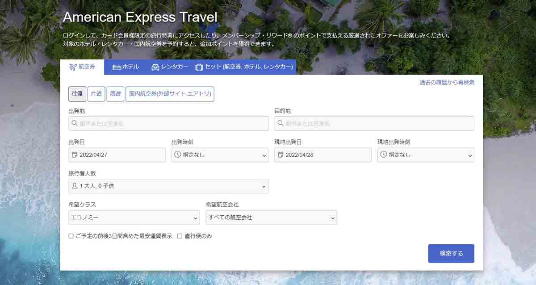Screen dimensions: 536x285
Task: Switch to the ホテル tab
Action: tap(126, 67)
